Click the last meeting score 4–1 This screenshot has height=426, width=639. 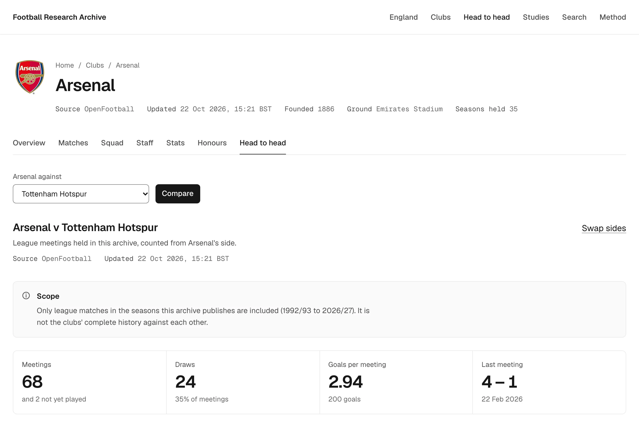499,382
